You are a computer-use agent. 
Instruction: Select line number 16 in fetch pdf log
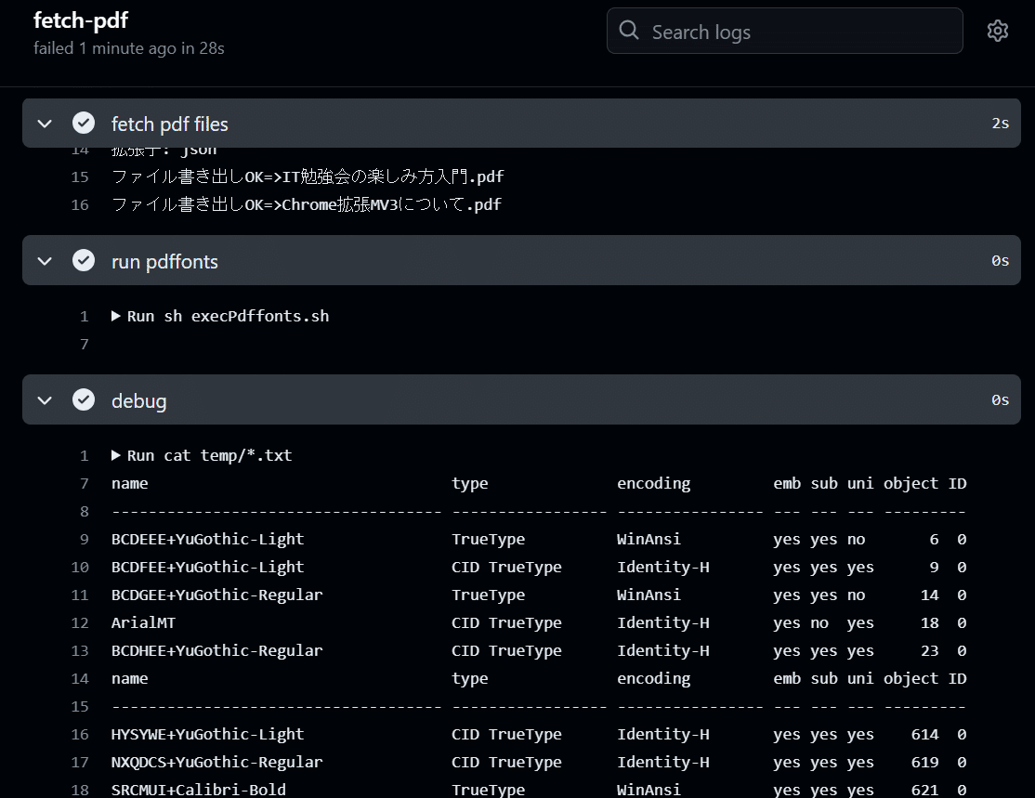click(x=80, y=204)
